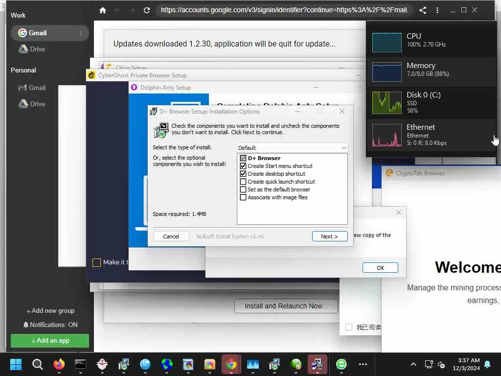501x376 pixels.
Task: Select the Memory performance entry
Action: pyautogui.click(x=432, y=71)
